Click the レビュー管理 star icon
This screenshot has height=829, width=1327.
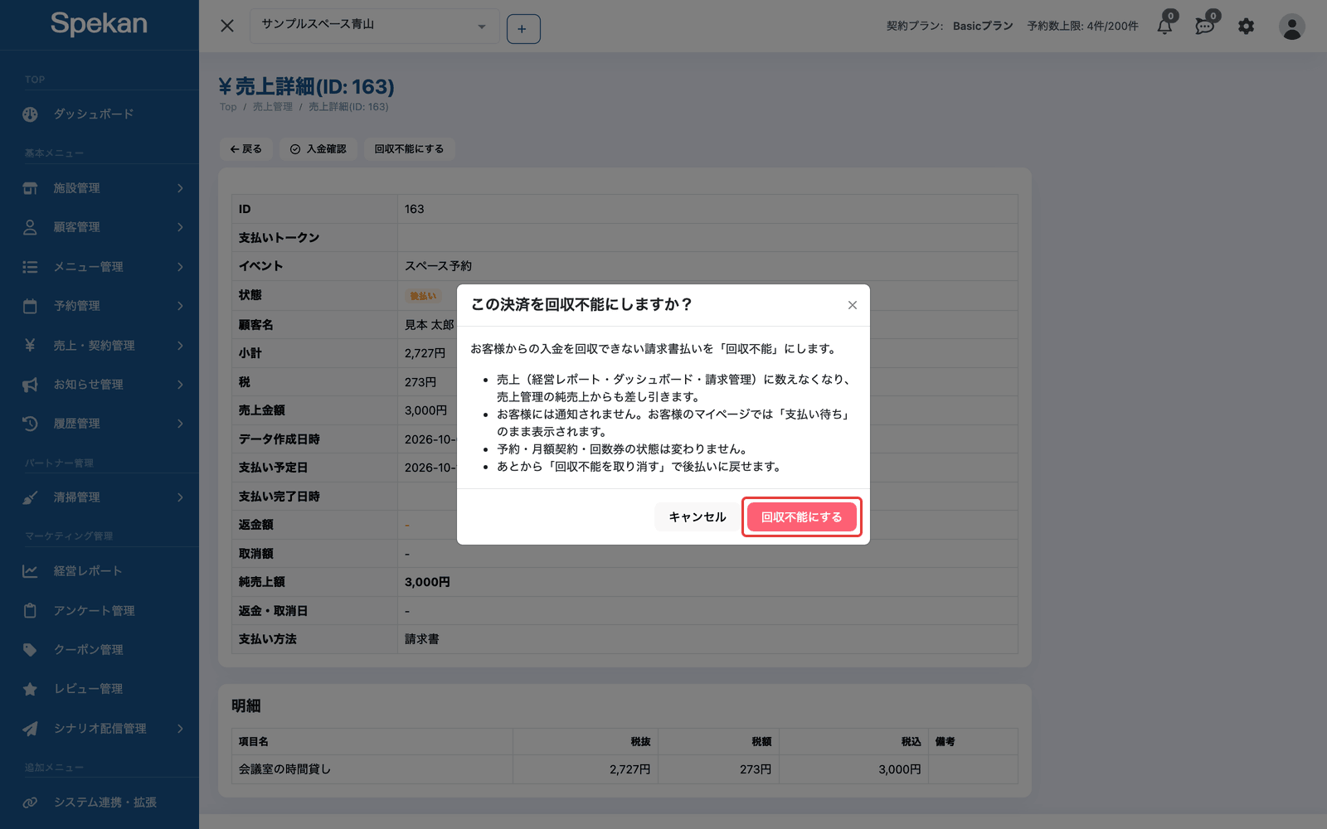click(x=30, y=689)
